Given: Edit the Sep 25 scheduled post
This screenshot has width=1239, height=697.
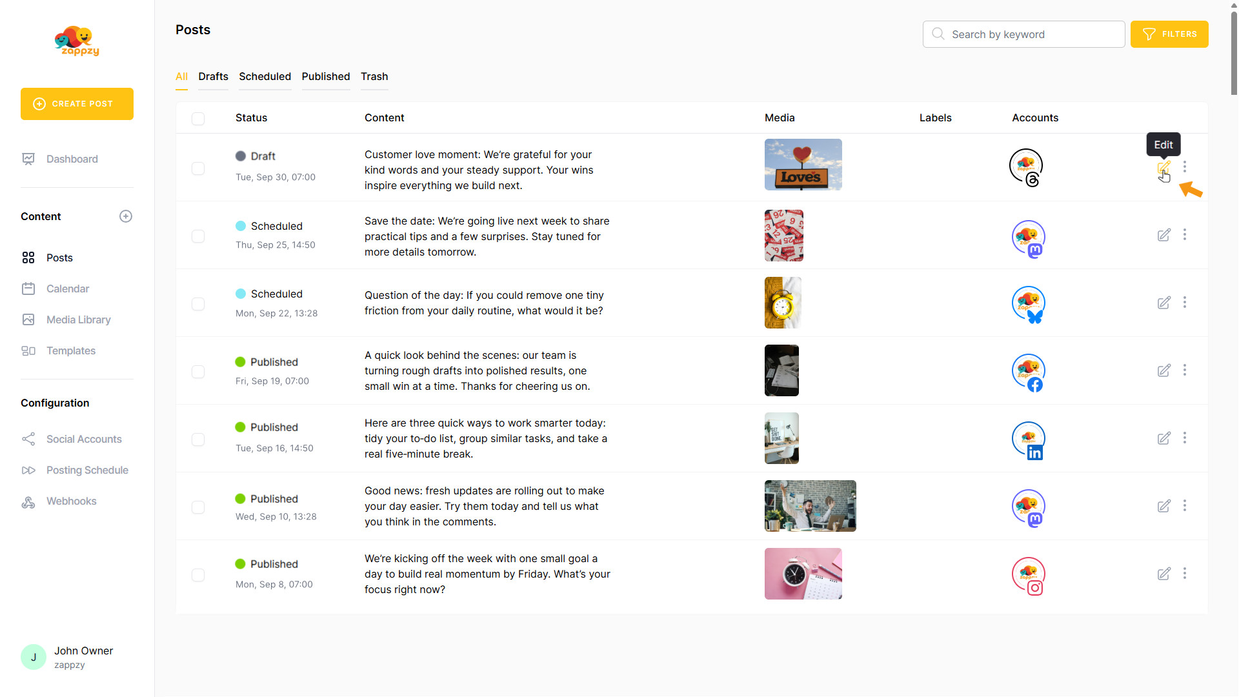Looking at the screenshot, I should click(1163, 235).
